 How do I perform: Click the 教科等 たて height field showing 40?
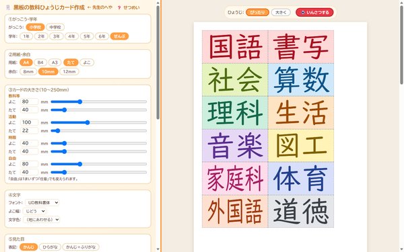(29, 110)
